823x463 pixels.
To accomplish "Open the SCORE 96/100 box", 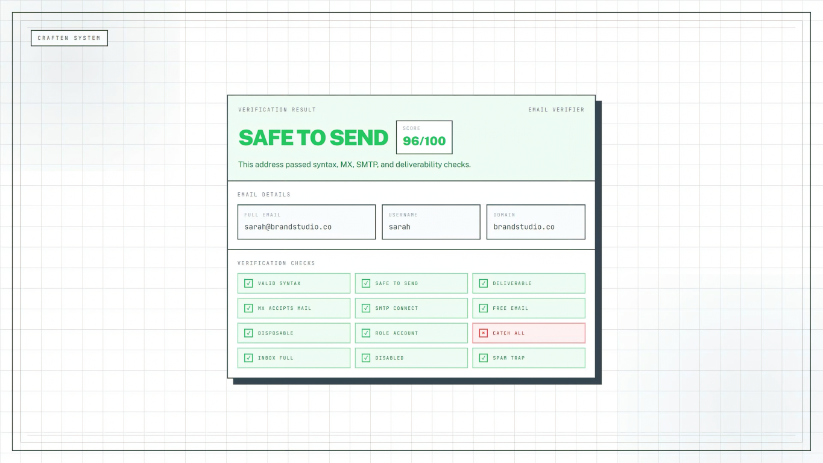I will [424, 137].
